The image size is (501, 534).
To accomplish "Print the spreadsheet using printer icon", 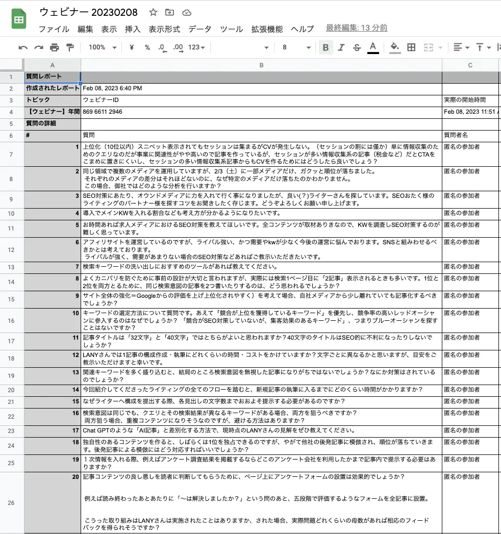I will pos(55,47).
